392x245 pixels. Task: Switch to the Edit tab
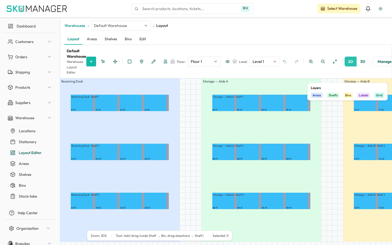pyautogui.click(x=143, y=39)
